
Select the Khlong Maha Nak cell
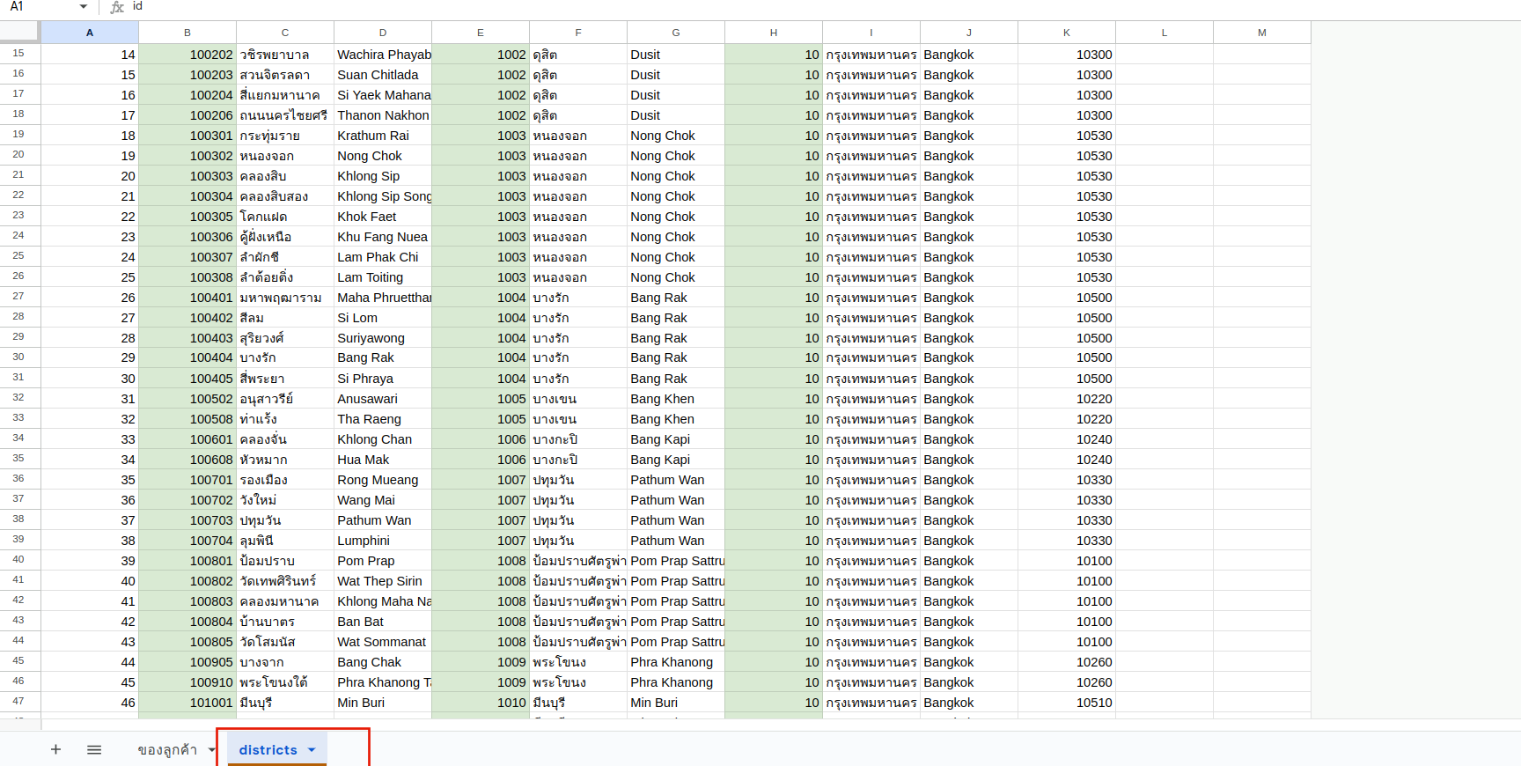point(383,601)
